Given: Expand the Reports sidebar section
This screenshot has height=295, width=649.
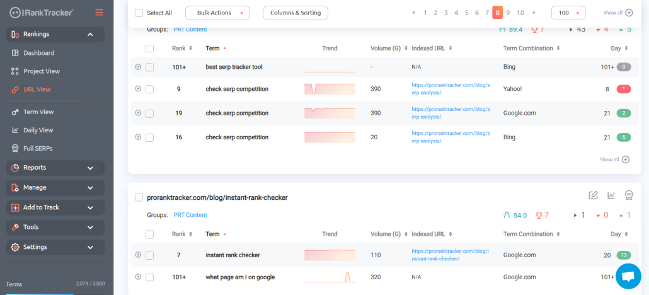Looking at the screenshot, I should [55, 168].
